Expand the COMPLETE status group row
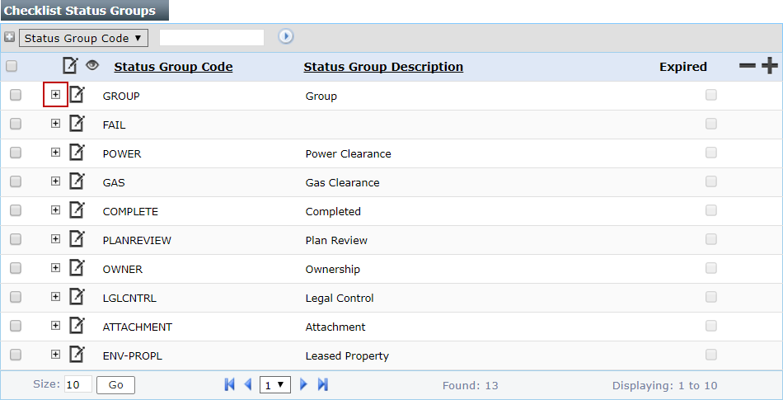 [55, 210]
